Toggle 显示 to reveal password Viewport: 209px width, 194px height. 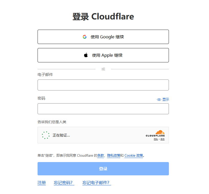(x=166, y=99)
